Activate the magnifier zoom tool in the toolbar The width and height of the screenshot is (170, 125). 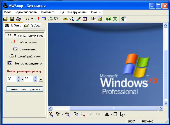pyautogui.click(x=72, y=19)
